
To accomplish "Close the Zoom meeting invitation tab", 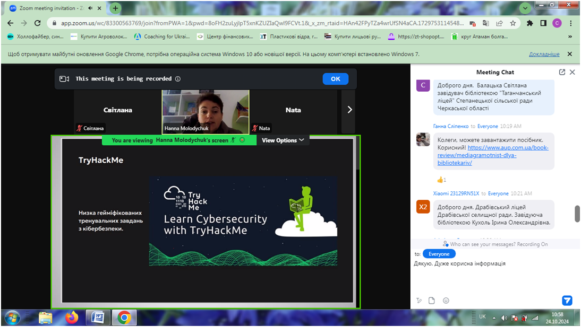I will point(99,8).
